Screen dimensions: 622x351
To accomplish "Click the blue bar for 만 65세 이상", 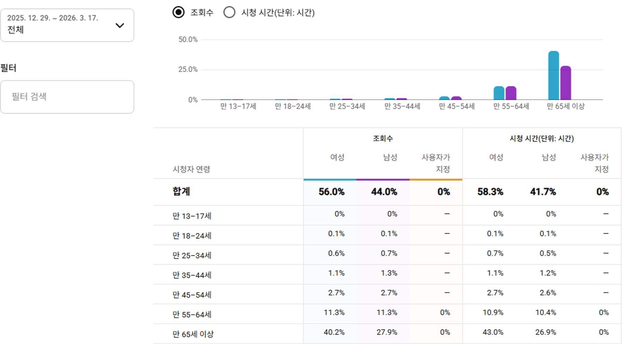I will (x=553, y=76).
